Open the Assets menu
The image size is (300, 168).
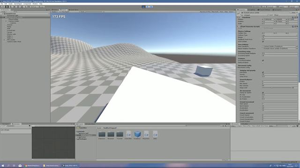10,4
